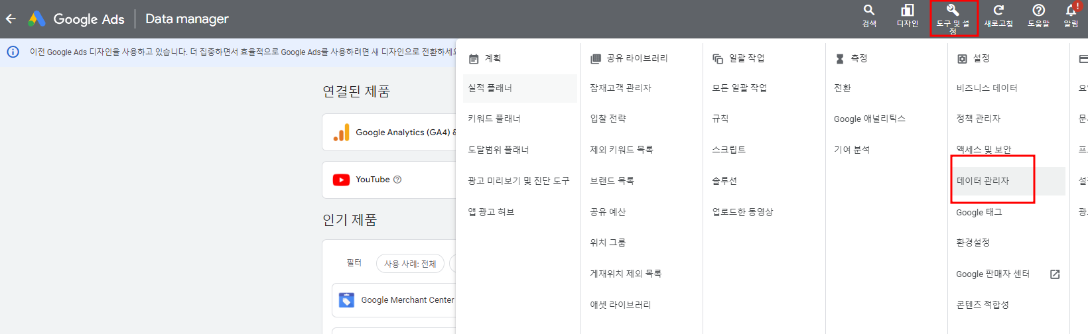Click the Google Analytics (GA4) product card
The width and height of the screenshot is (1088, 334).
tap(389, 133)
